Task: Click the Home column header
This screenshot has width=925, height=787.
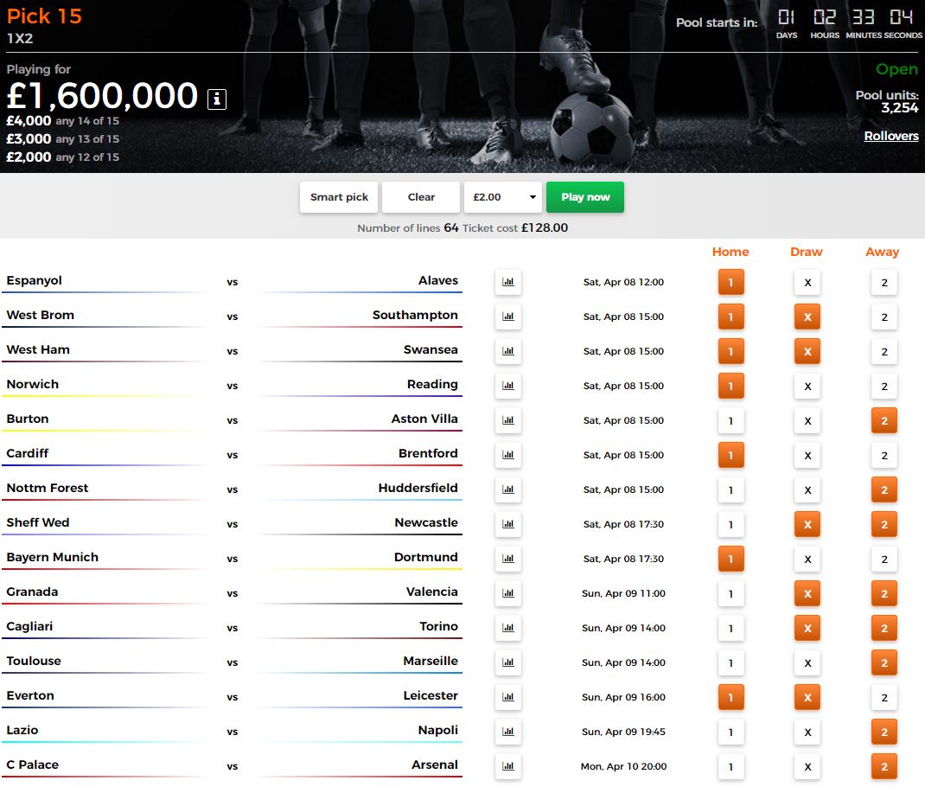Action: pyautogui.click(x=730, y=252)
